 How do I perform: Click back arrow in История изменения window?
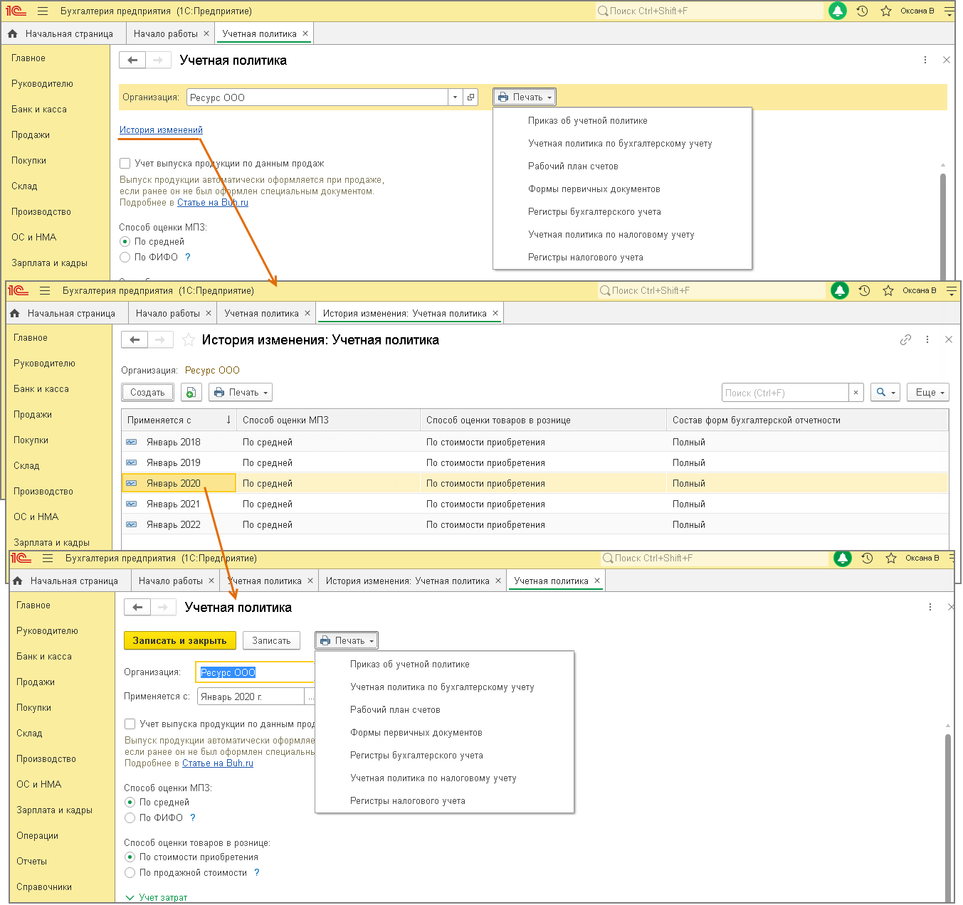(135, 340)
